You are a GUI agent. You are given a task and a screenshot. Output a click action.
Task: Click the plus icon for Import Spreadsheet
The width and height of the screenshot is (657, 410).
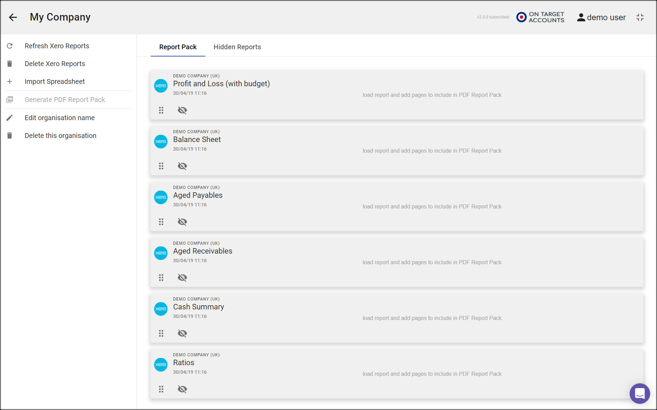(x=10, y=81)
